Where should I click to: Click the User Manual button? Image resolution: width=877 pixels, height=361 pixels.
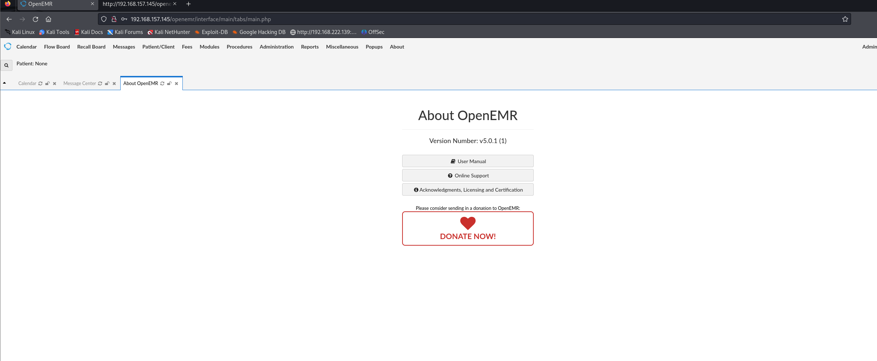(468, 161)
